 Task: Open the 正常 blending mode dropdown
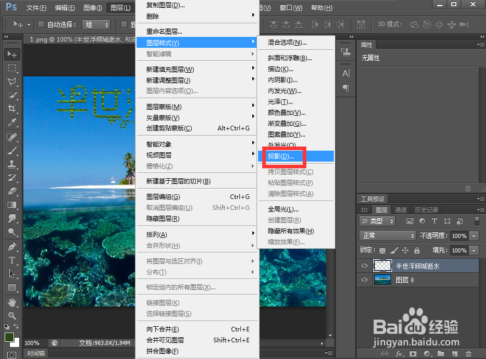point(387,235)
